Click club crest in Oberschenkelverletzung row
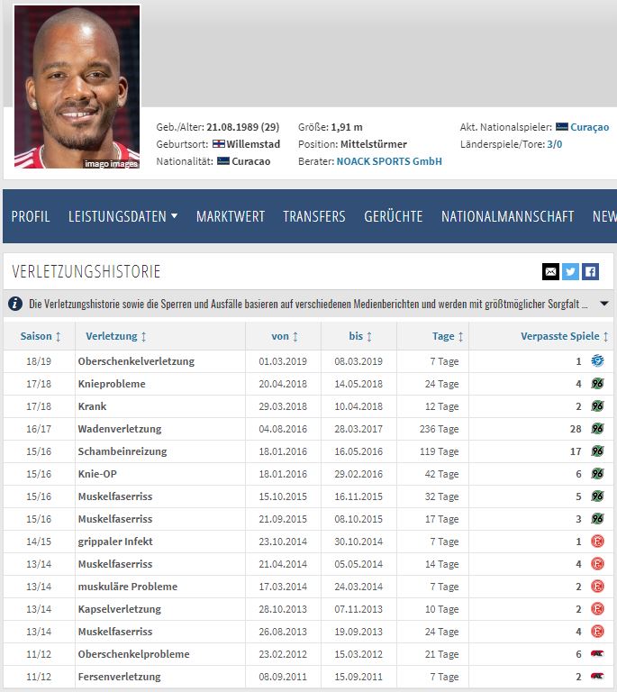 click(x=597, y=361)
